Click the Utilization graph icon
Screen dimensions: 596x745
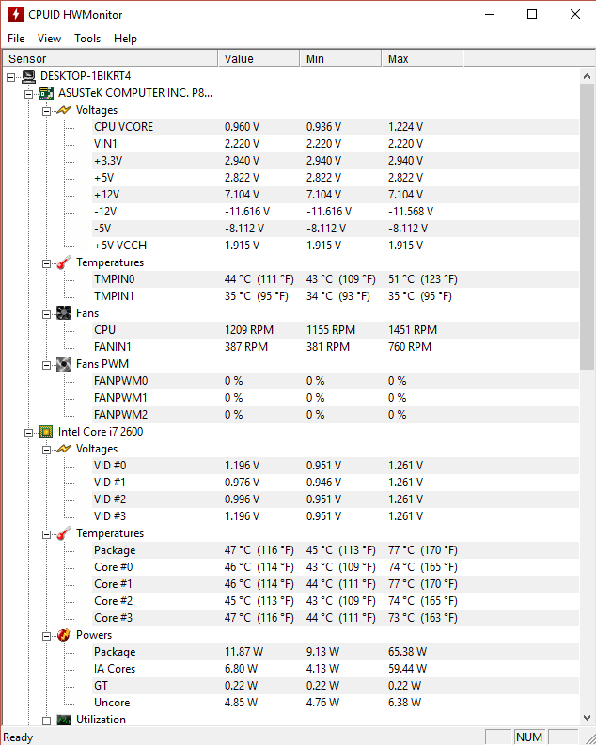pyautogui.click(x=64, y=720)
